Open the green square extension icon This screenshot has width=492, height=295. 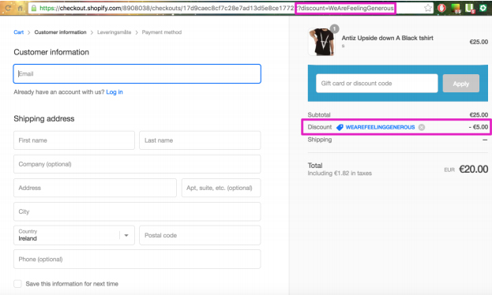(x=456, y=8)
